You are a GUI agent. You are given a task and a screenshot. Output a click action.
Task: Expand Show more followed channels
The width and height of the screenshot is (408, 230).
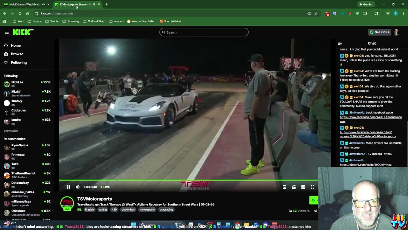(11, 131)
